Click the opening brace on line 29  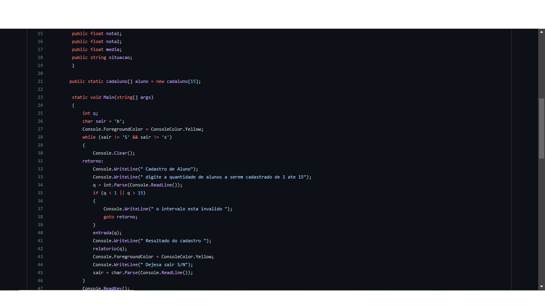84,145
